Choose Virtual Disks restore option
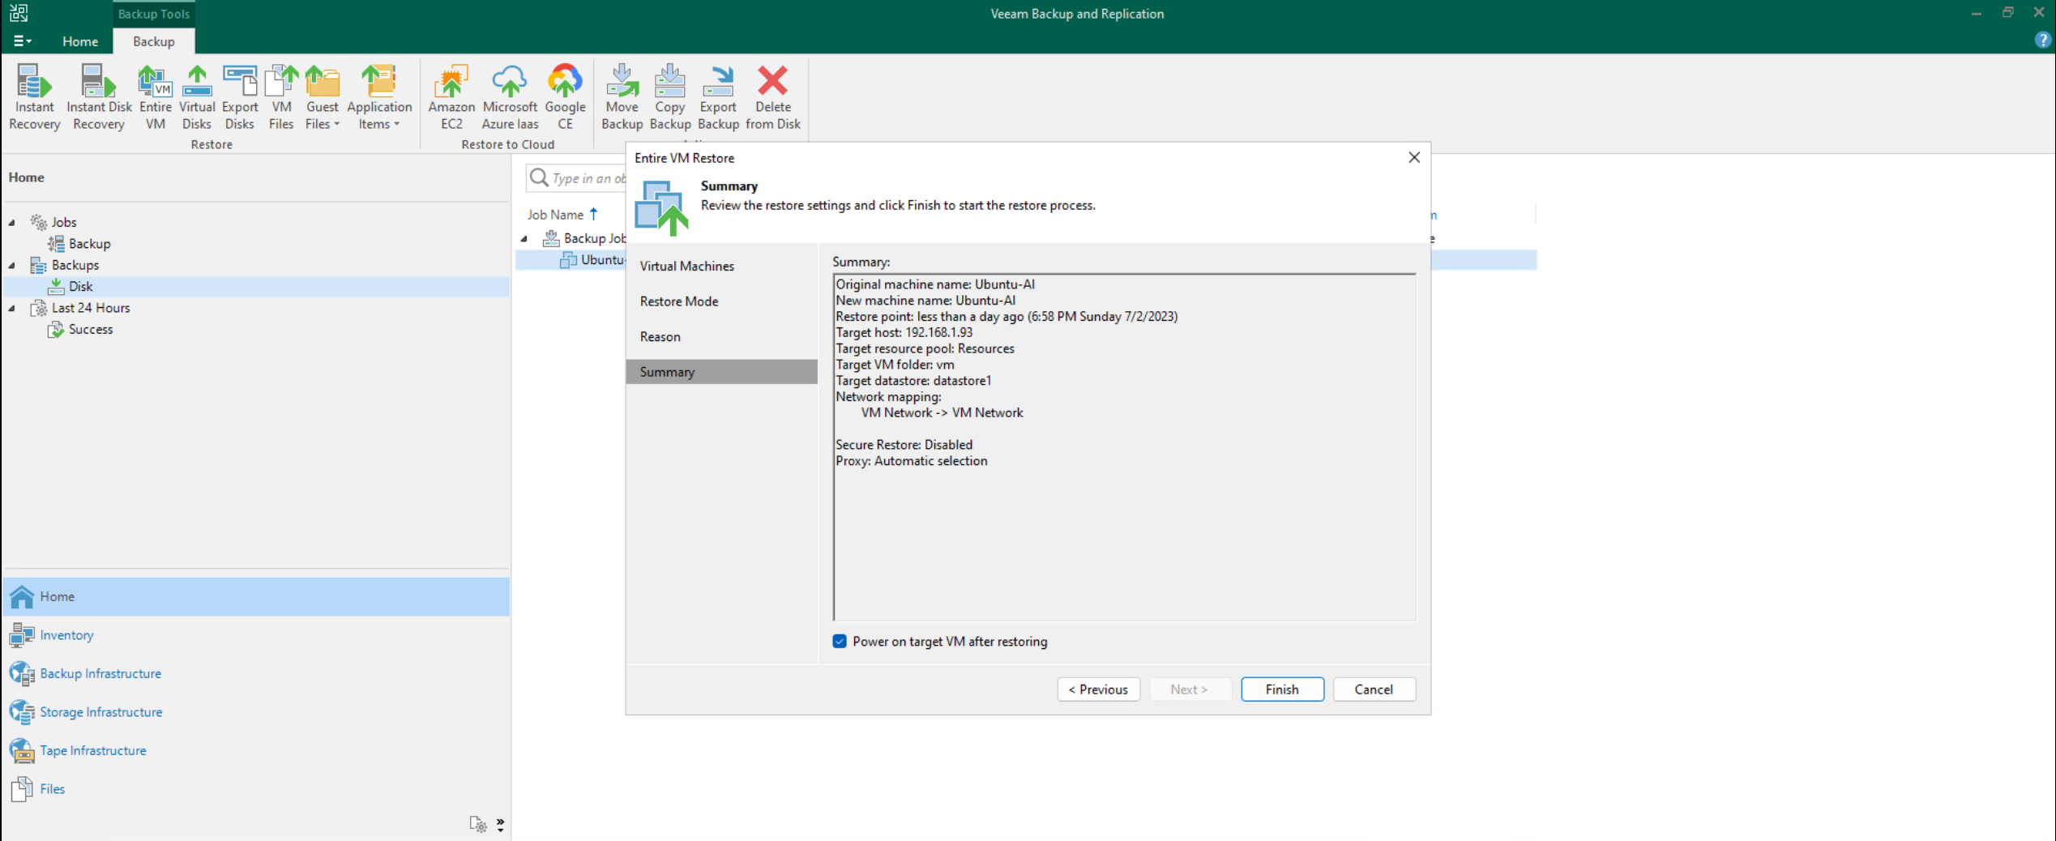The height and width of the screenshot is (841, 2056). pos(197,97)
